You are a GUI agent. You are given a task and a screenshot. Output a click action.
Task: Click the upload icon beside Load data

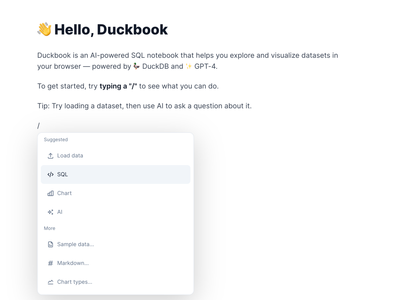[51, 156]
